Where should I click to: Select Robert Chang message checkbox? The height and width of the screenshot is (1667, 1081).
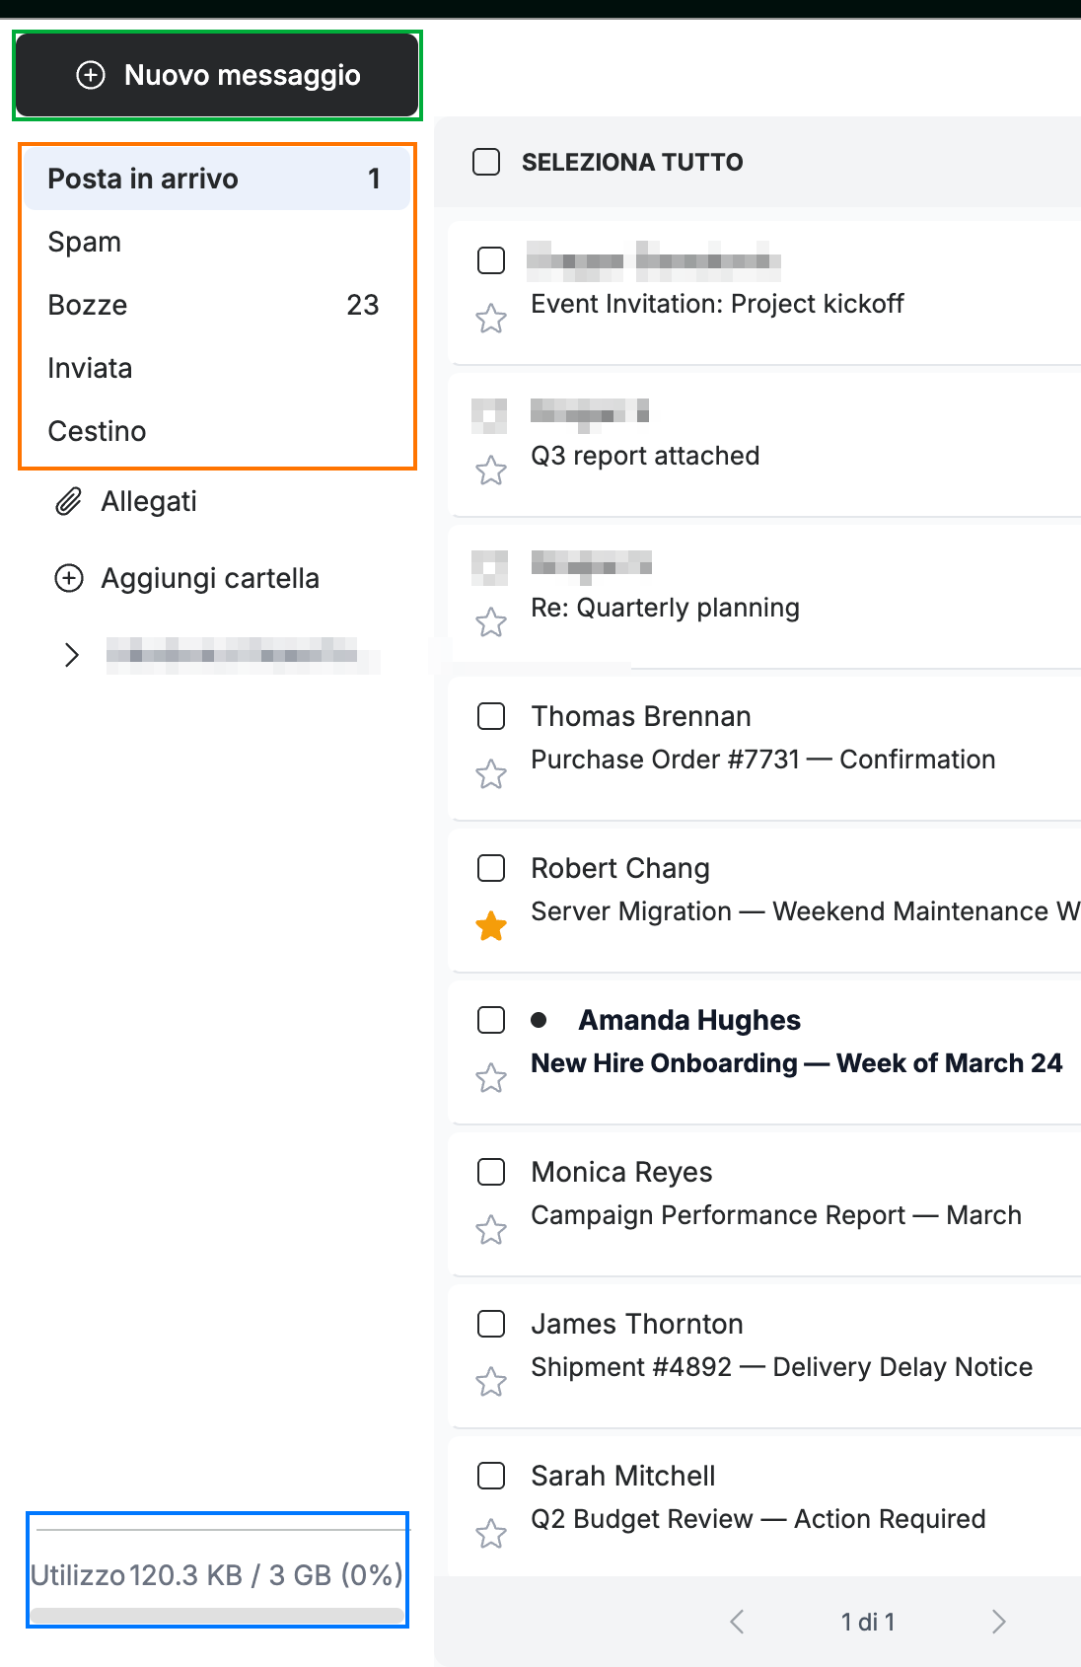491,868
